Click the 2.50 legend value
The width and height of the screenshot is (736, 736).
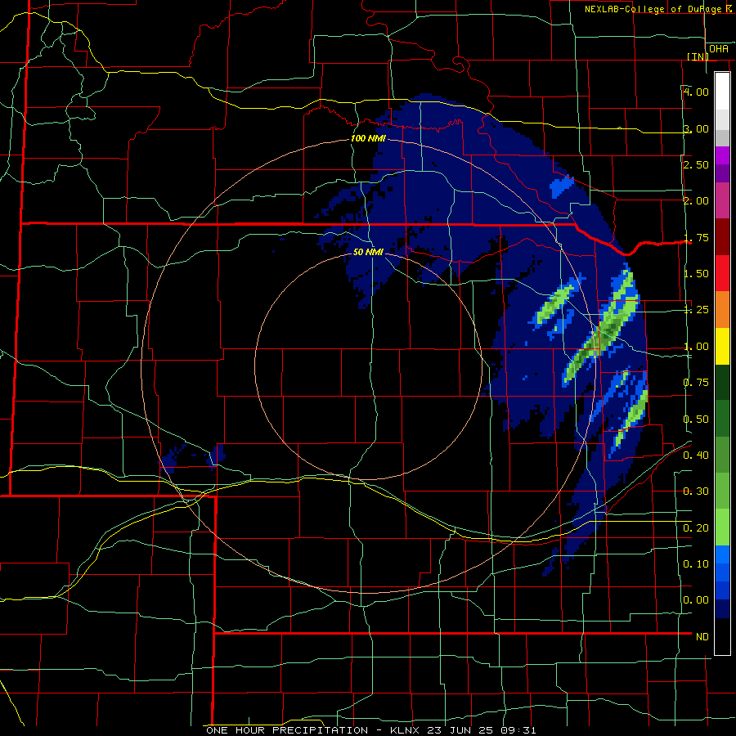click(696, 164)
